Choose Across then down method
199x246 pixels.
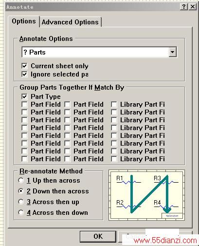(21, 212)
